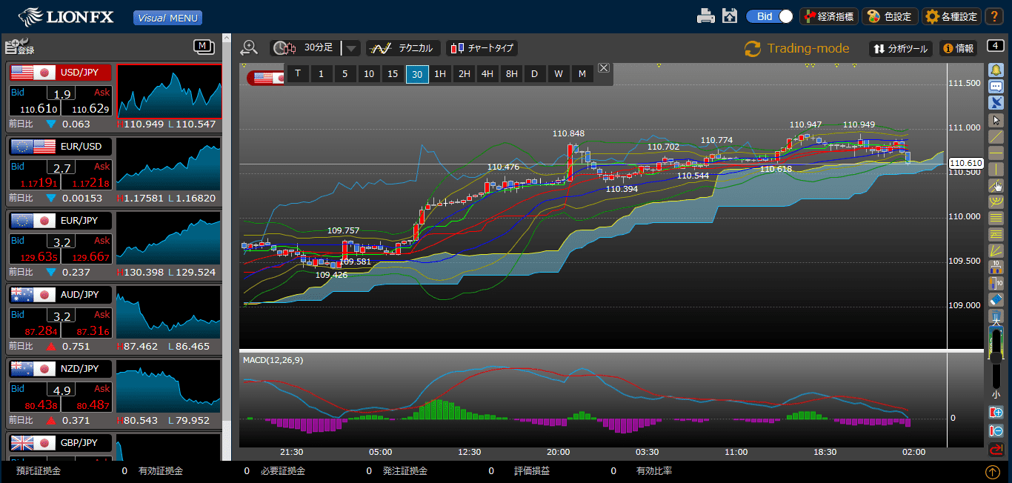Click the M layout icon in rate panel
The width and height of the screenshot is (1012, 483).
click(x=204, y=47)
